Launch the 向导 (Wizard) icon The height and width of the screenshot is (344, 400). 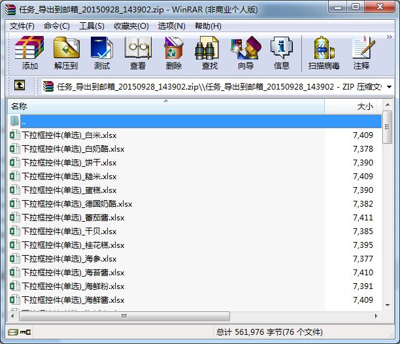click(x=246, y=48)
